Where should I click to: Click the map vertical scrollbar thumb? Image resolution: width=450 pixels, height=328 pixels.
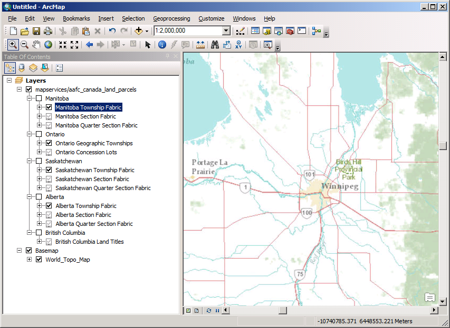[443, 145]
